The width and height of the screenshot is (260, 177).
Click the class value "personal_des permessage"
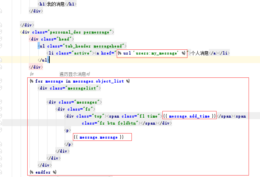point(80,32)
